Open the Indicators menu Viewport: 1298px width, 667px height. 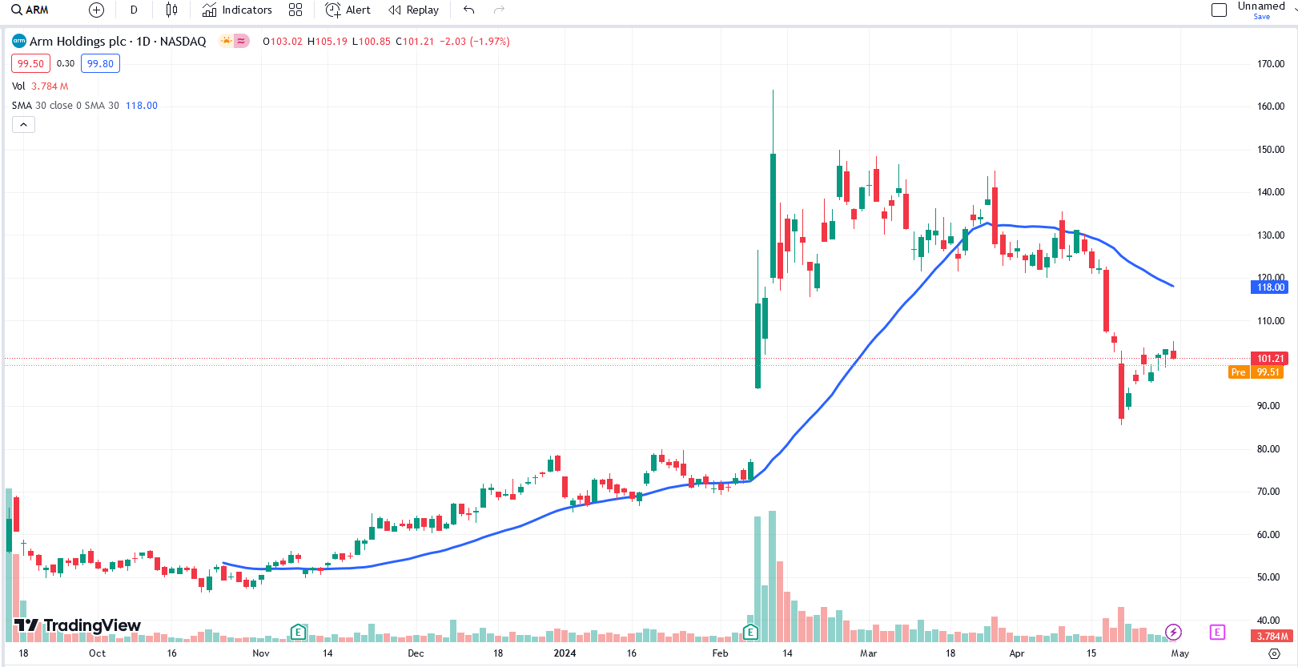[x=237, y=10]
